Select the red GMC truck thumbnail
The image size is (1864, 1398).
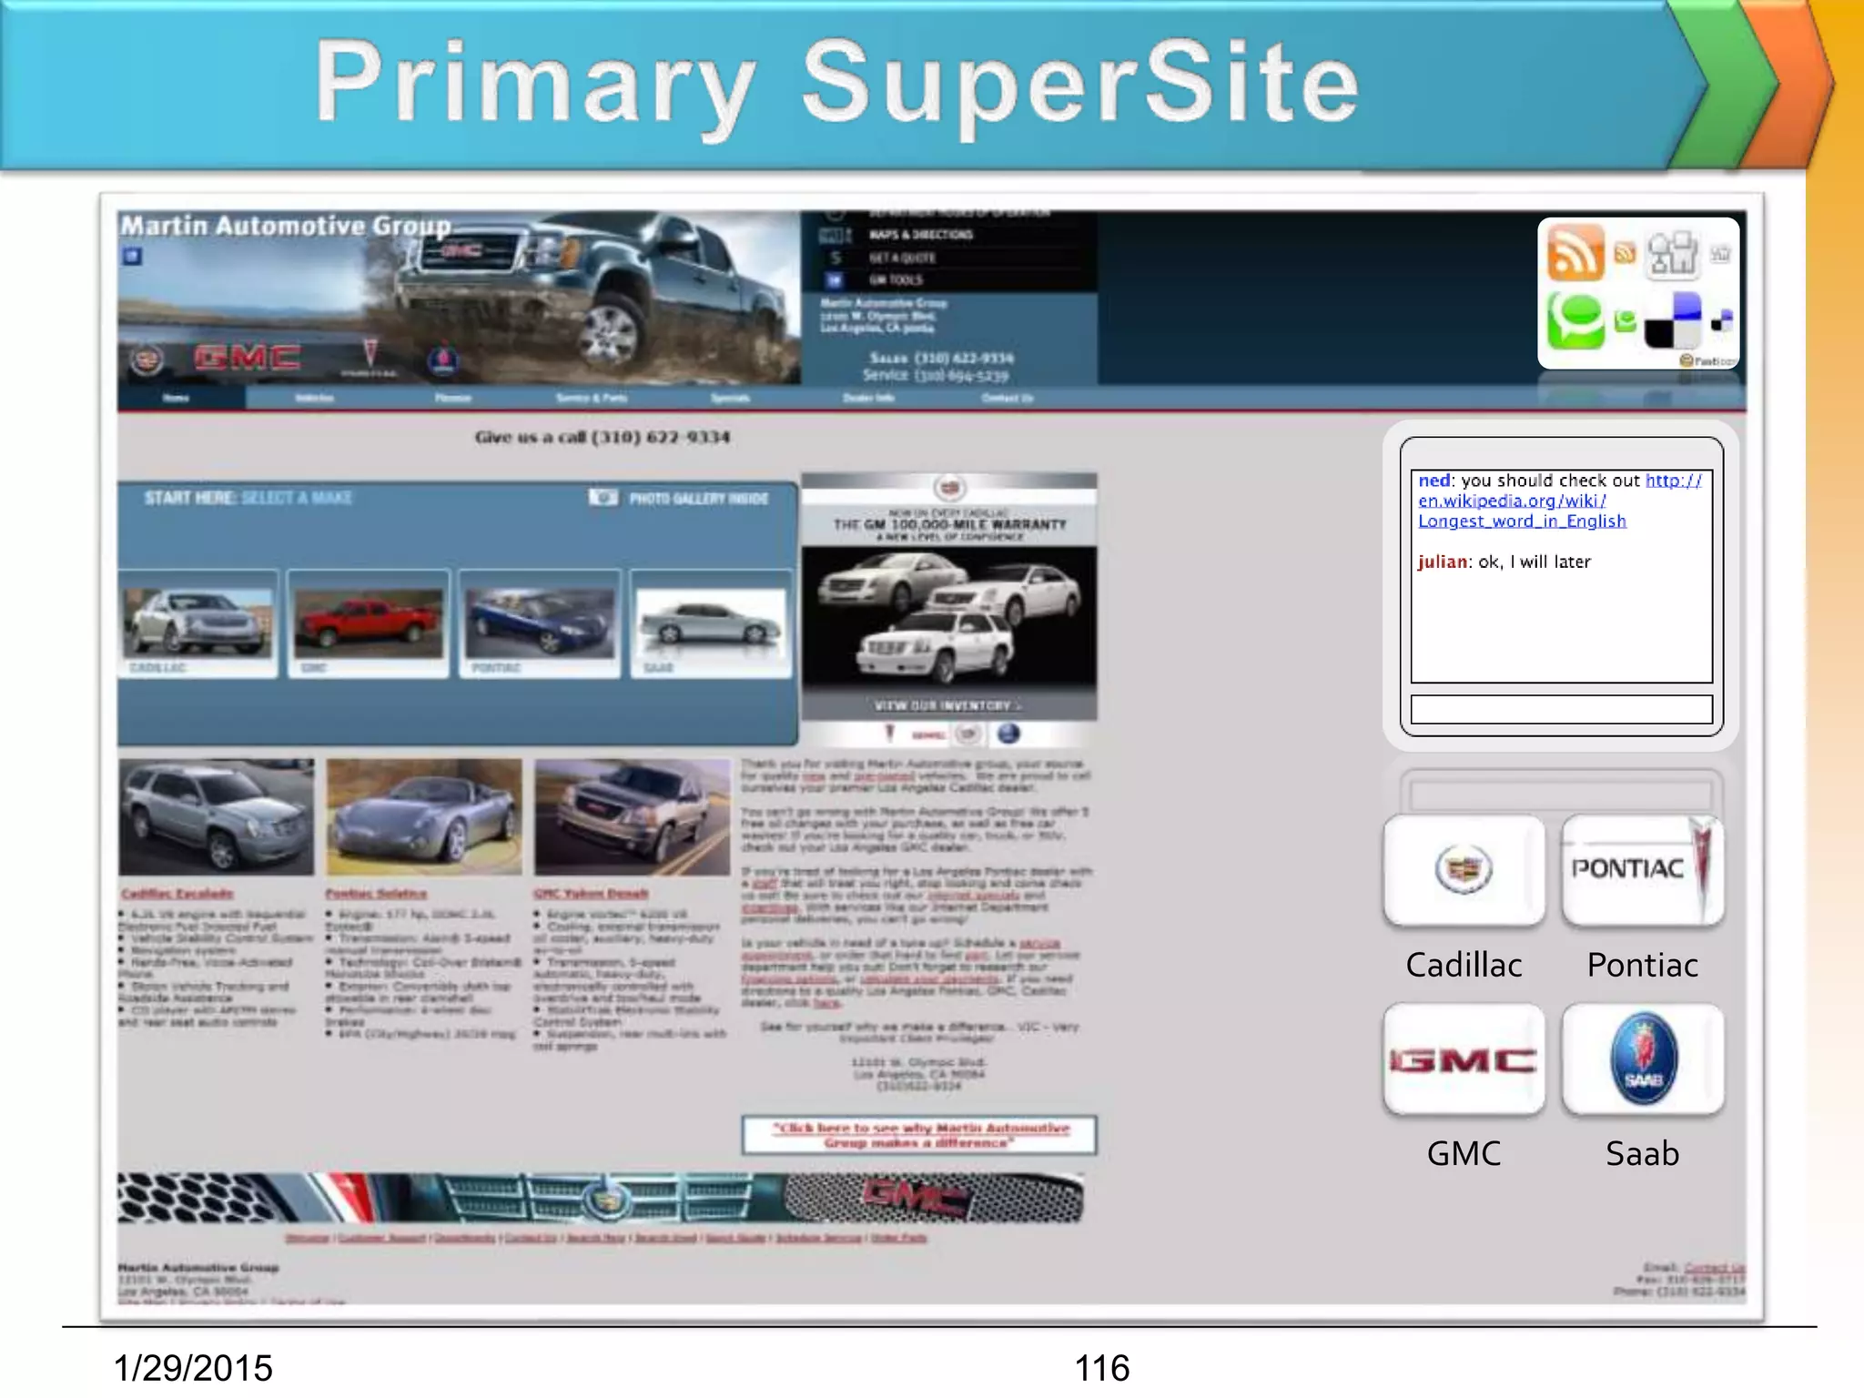pyautogui.click(x=368, y=623)
